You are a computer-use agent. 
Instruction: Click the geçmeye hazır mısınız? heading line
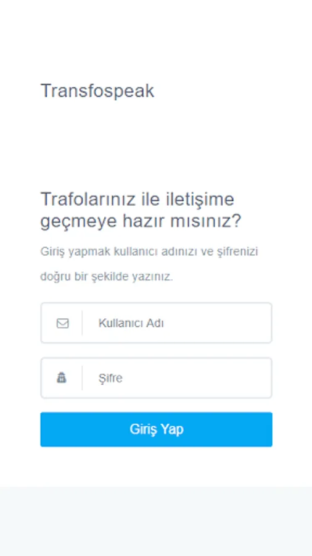tap(141, 222)
